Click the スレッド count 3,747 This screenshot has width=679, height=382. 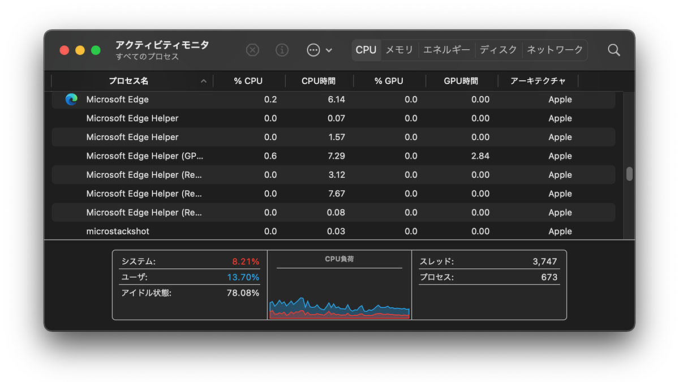(x=545, y=261)
